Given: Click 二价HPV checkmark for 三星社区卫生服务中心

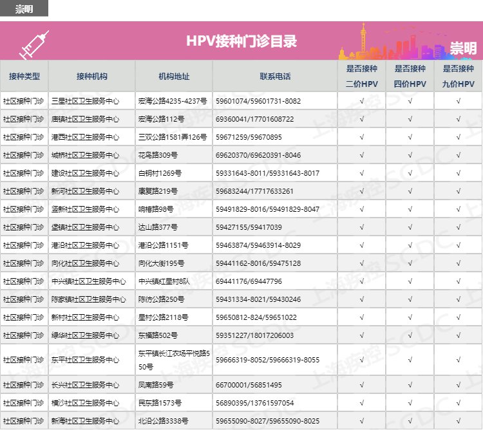Looking at the screenshot, I should (361, 101).
